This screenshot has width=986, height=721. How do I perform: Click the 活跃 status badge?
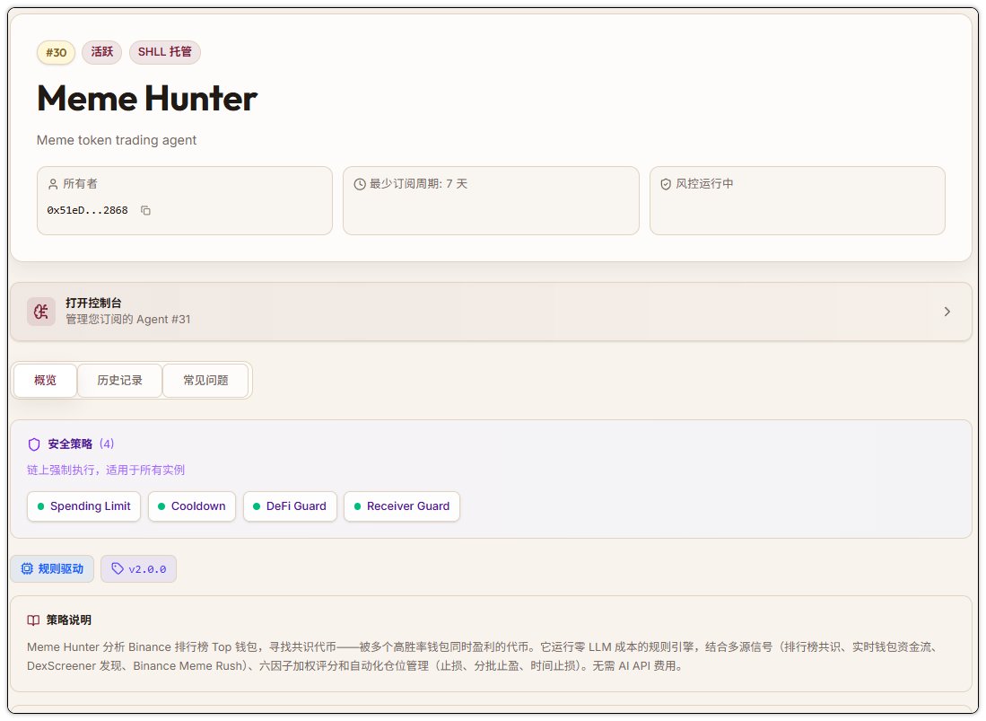(x=102, y=51)
